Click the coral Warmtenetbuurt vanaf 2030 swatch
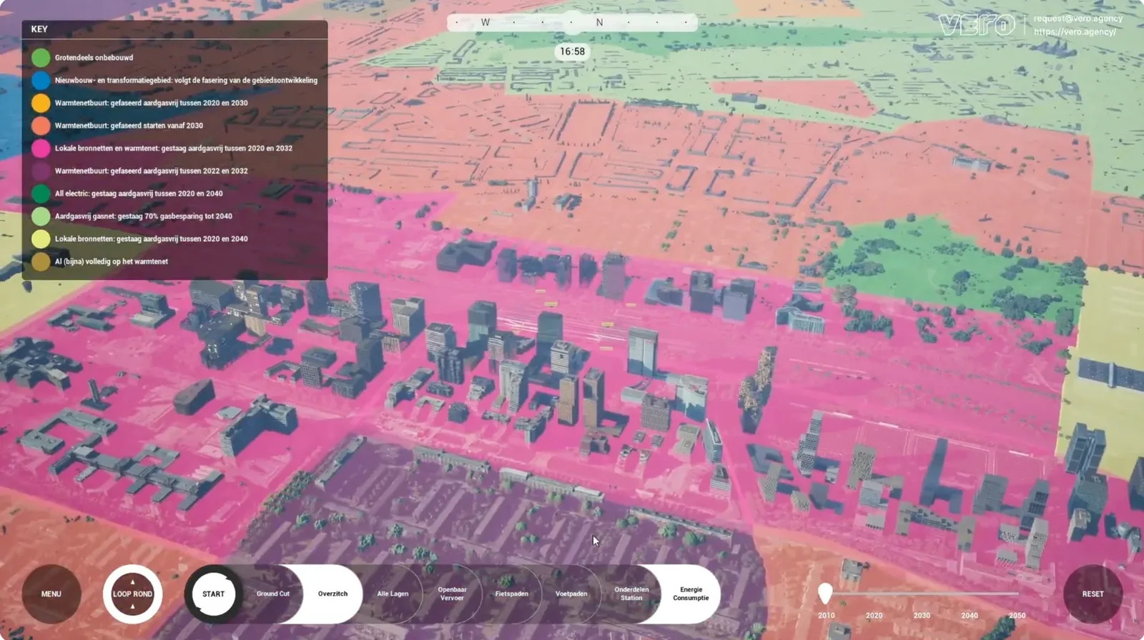 click(x=41, y=126)
